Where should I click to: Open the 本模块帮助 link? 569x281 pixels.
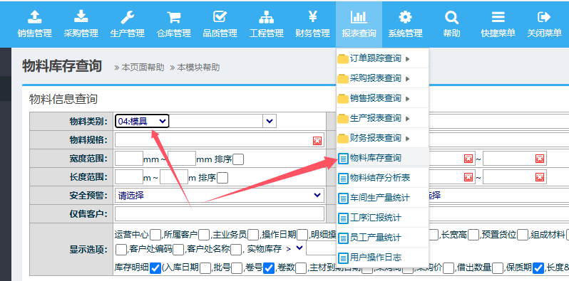tap(195, 68)
